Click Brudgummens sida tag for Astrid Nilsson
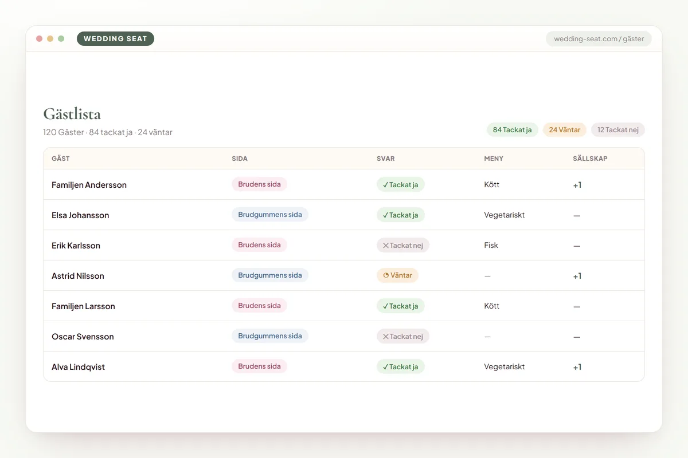The width and height of the screenshot is (688, 458). coord(270,275)
